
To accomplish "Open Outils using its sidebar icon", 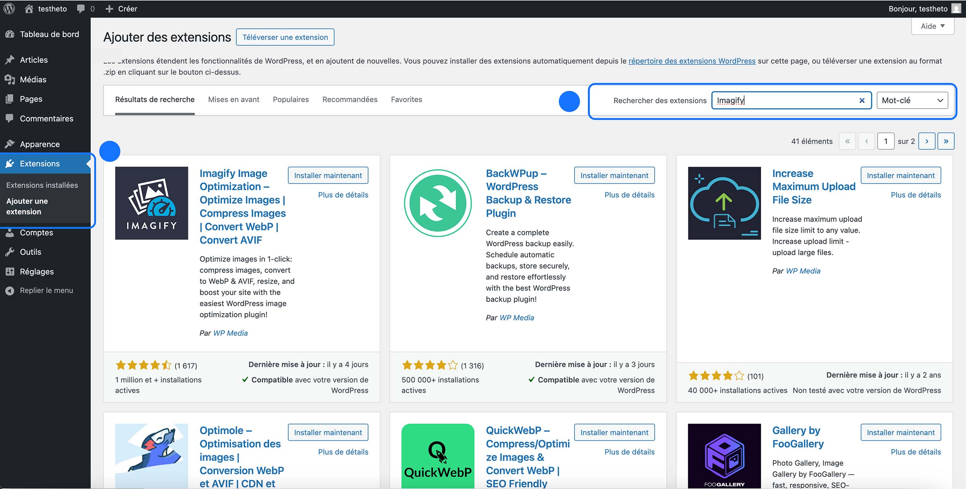I will [10, 252].
